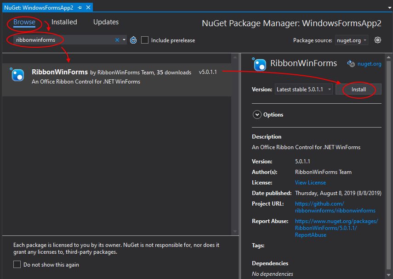Check Do not show this again
Screen dimensions: 393x279
pos(17,264)
